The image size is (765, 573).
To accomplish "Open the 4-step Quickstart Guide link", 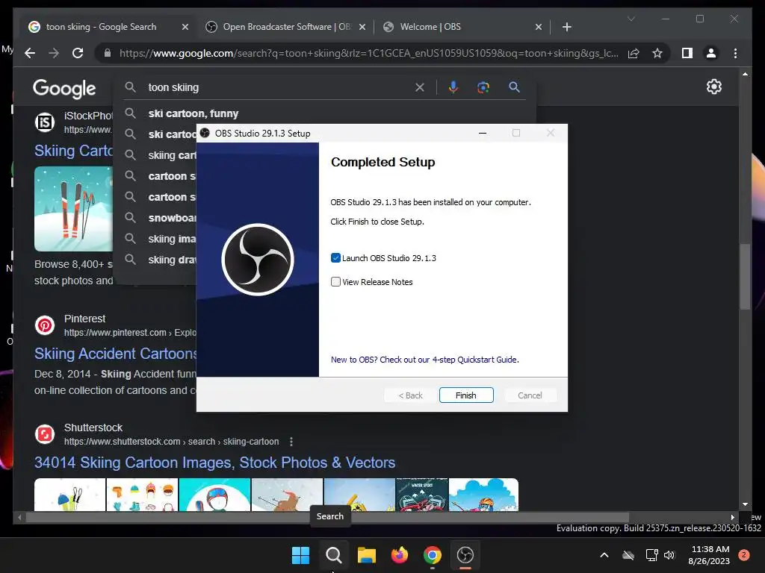I will [x=424, y=360].
